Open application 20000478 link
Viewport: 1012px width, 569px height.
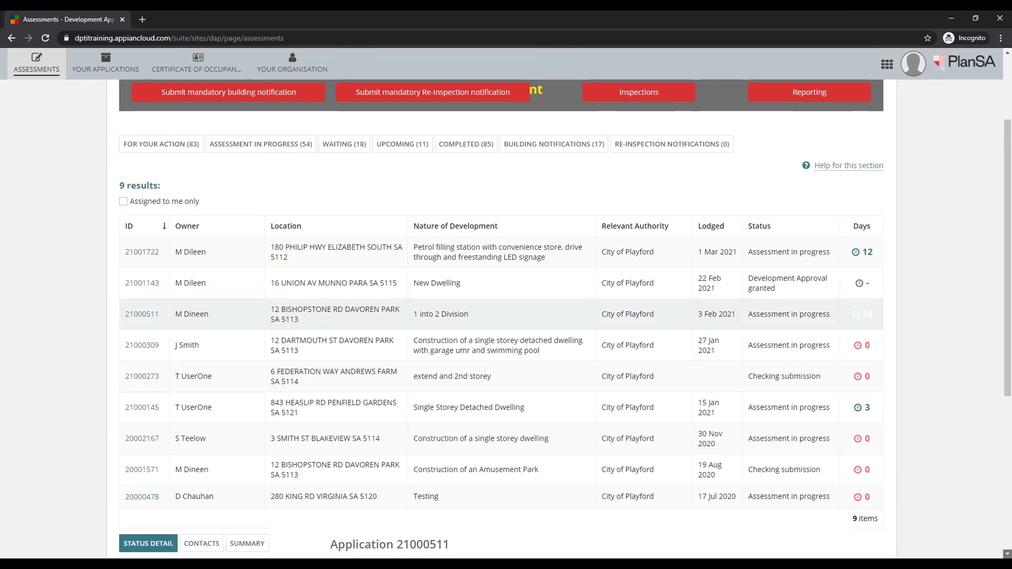(142, 497)
